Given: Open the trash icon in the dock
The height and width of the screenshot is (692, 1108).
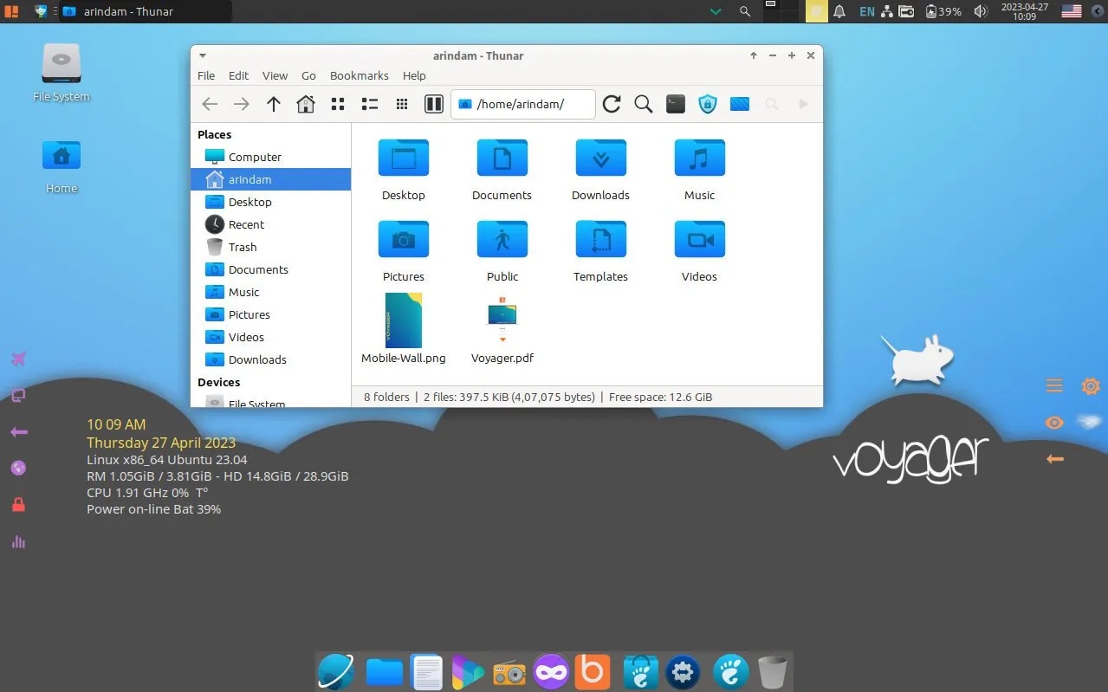Looking at the screenshot, I should [x=771, y=671].
